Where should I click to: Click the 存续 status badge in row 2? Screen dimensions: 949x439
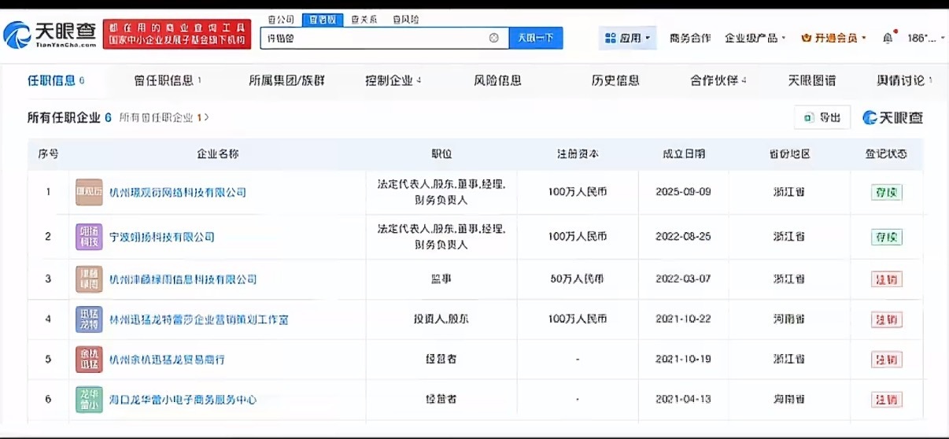pos(886,237)
